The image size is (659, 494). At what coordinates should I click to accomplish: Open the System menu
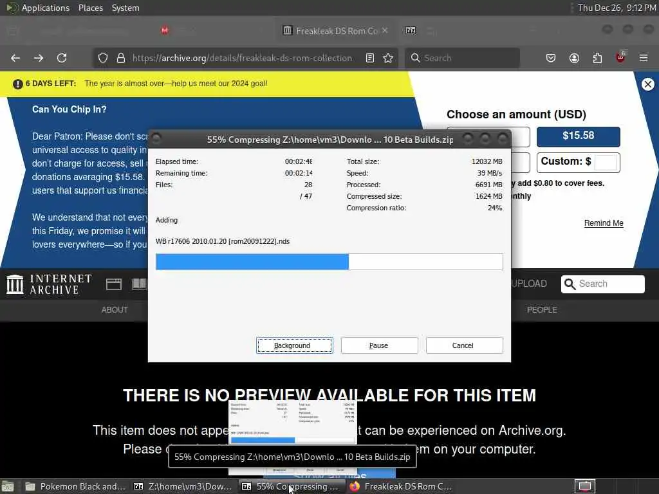point(125,8)
